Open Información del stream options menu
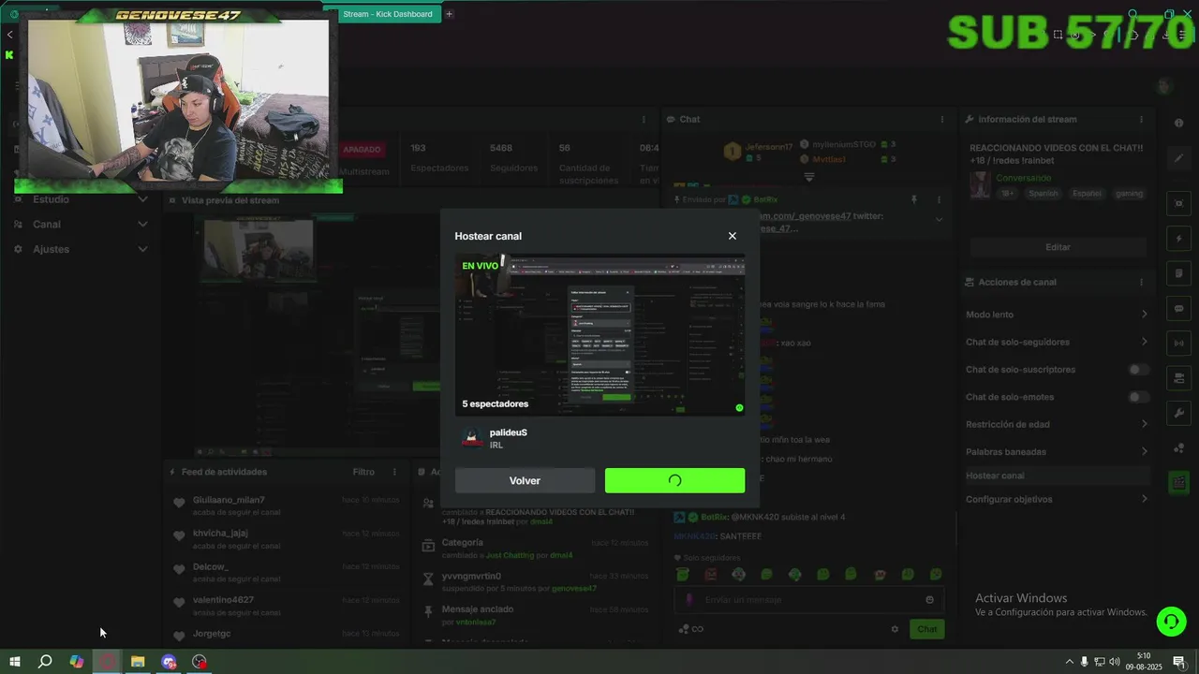 click(1141, 119)
